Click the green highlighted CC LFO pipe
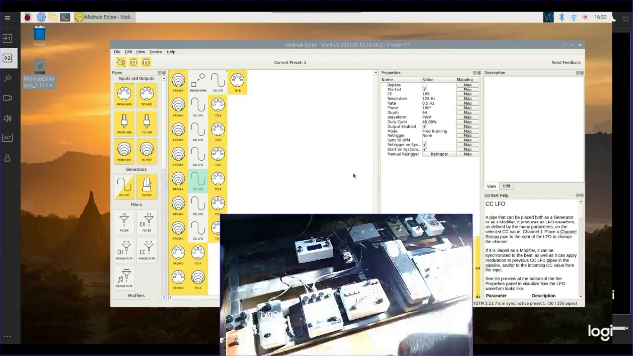This screenshot has width=633, height=356. pyautogui.click(x=198, y=181)
